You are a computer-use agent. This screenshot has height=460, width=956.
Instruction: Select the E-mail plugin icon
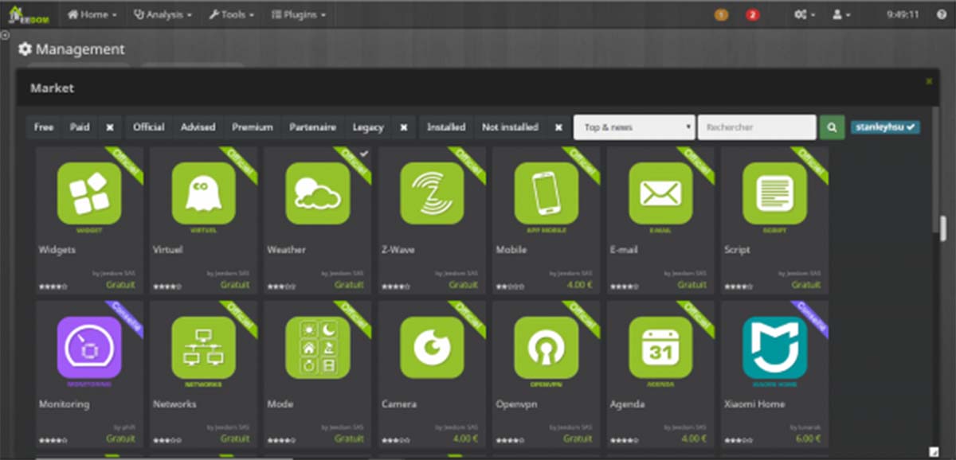(660, 193)
